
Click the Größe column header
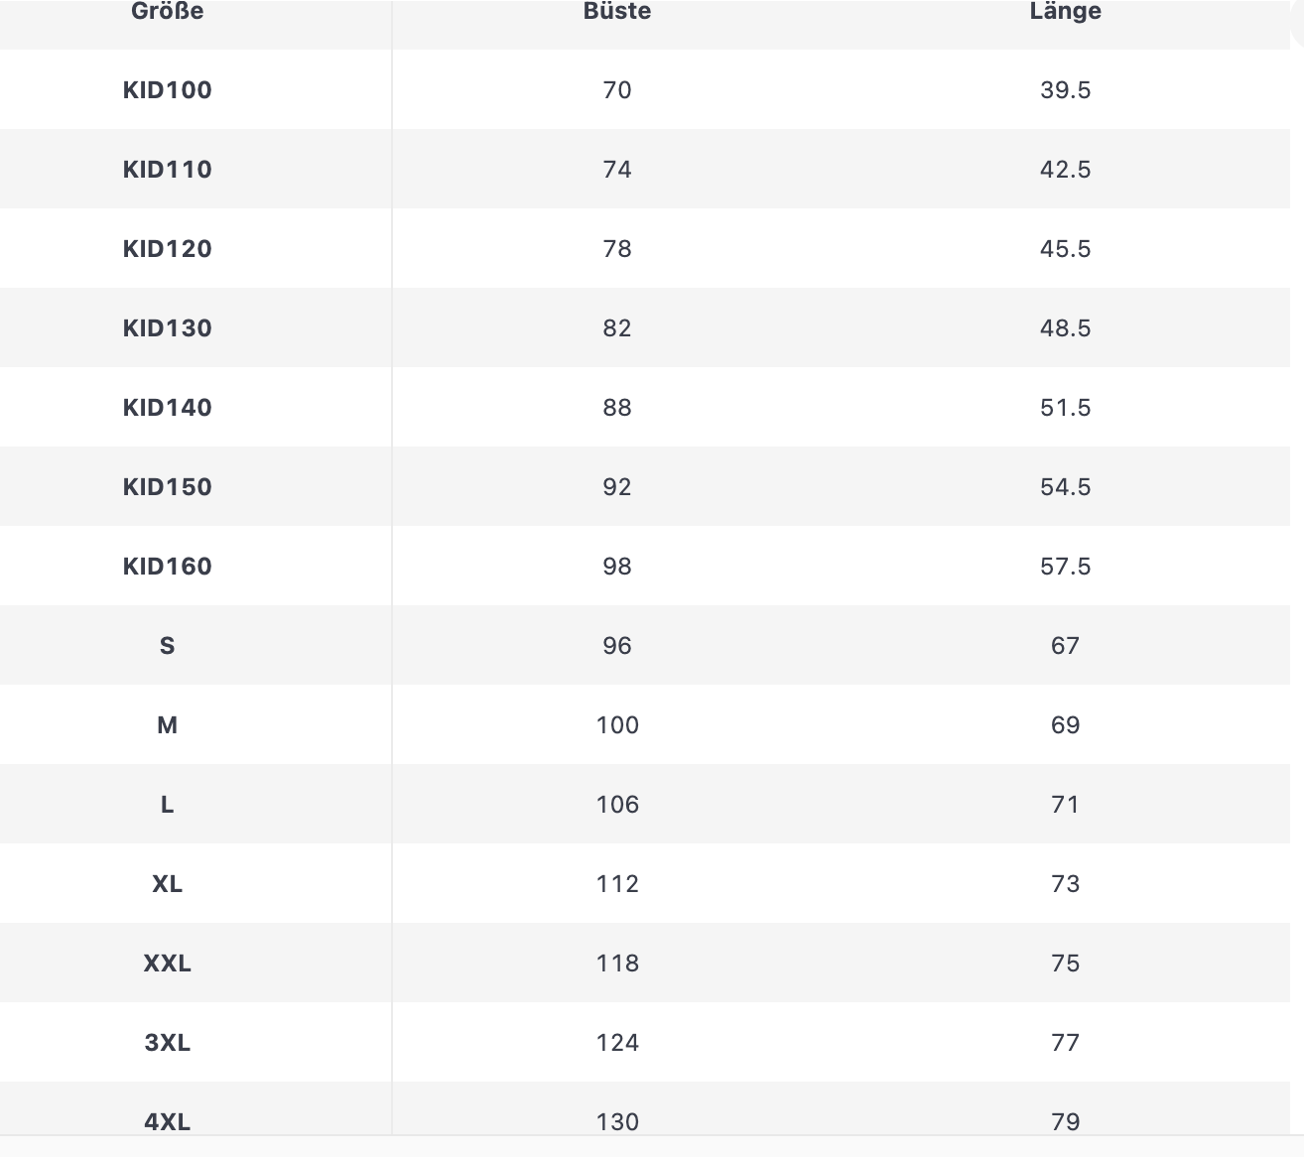(167, 12)
